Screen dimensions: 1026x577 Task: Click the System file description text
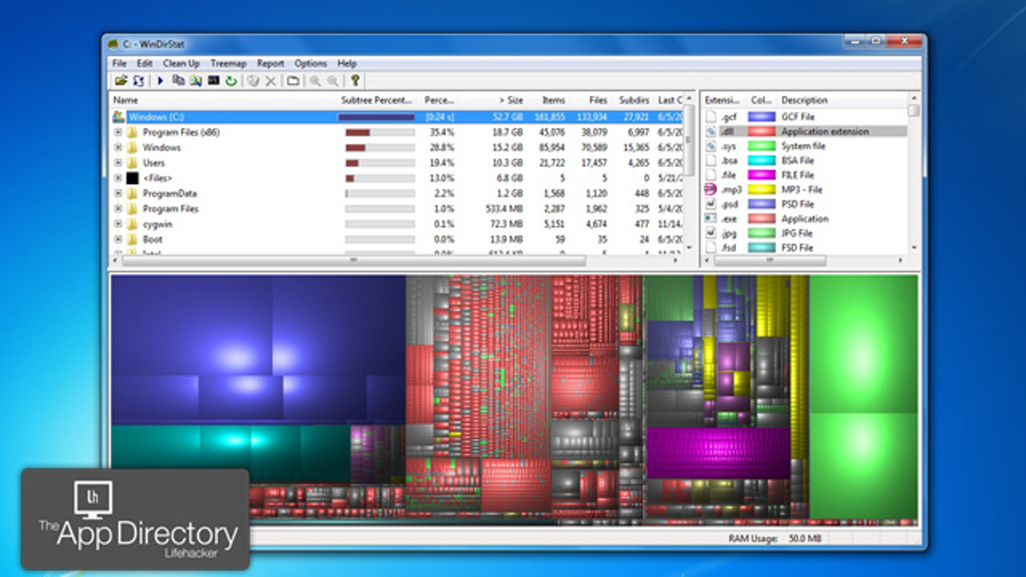coord(803,146)
